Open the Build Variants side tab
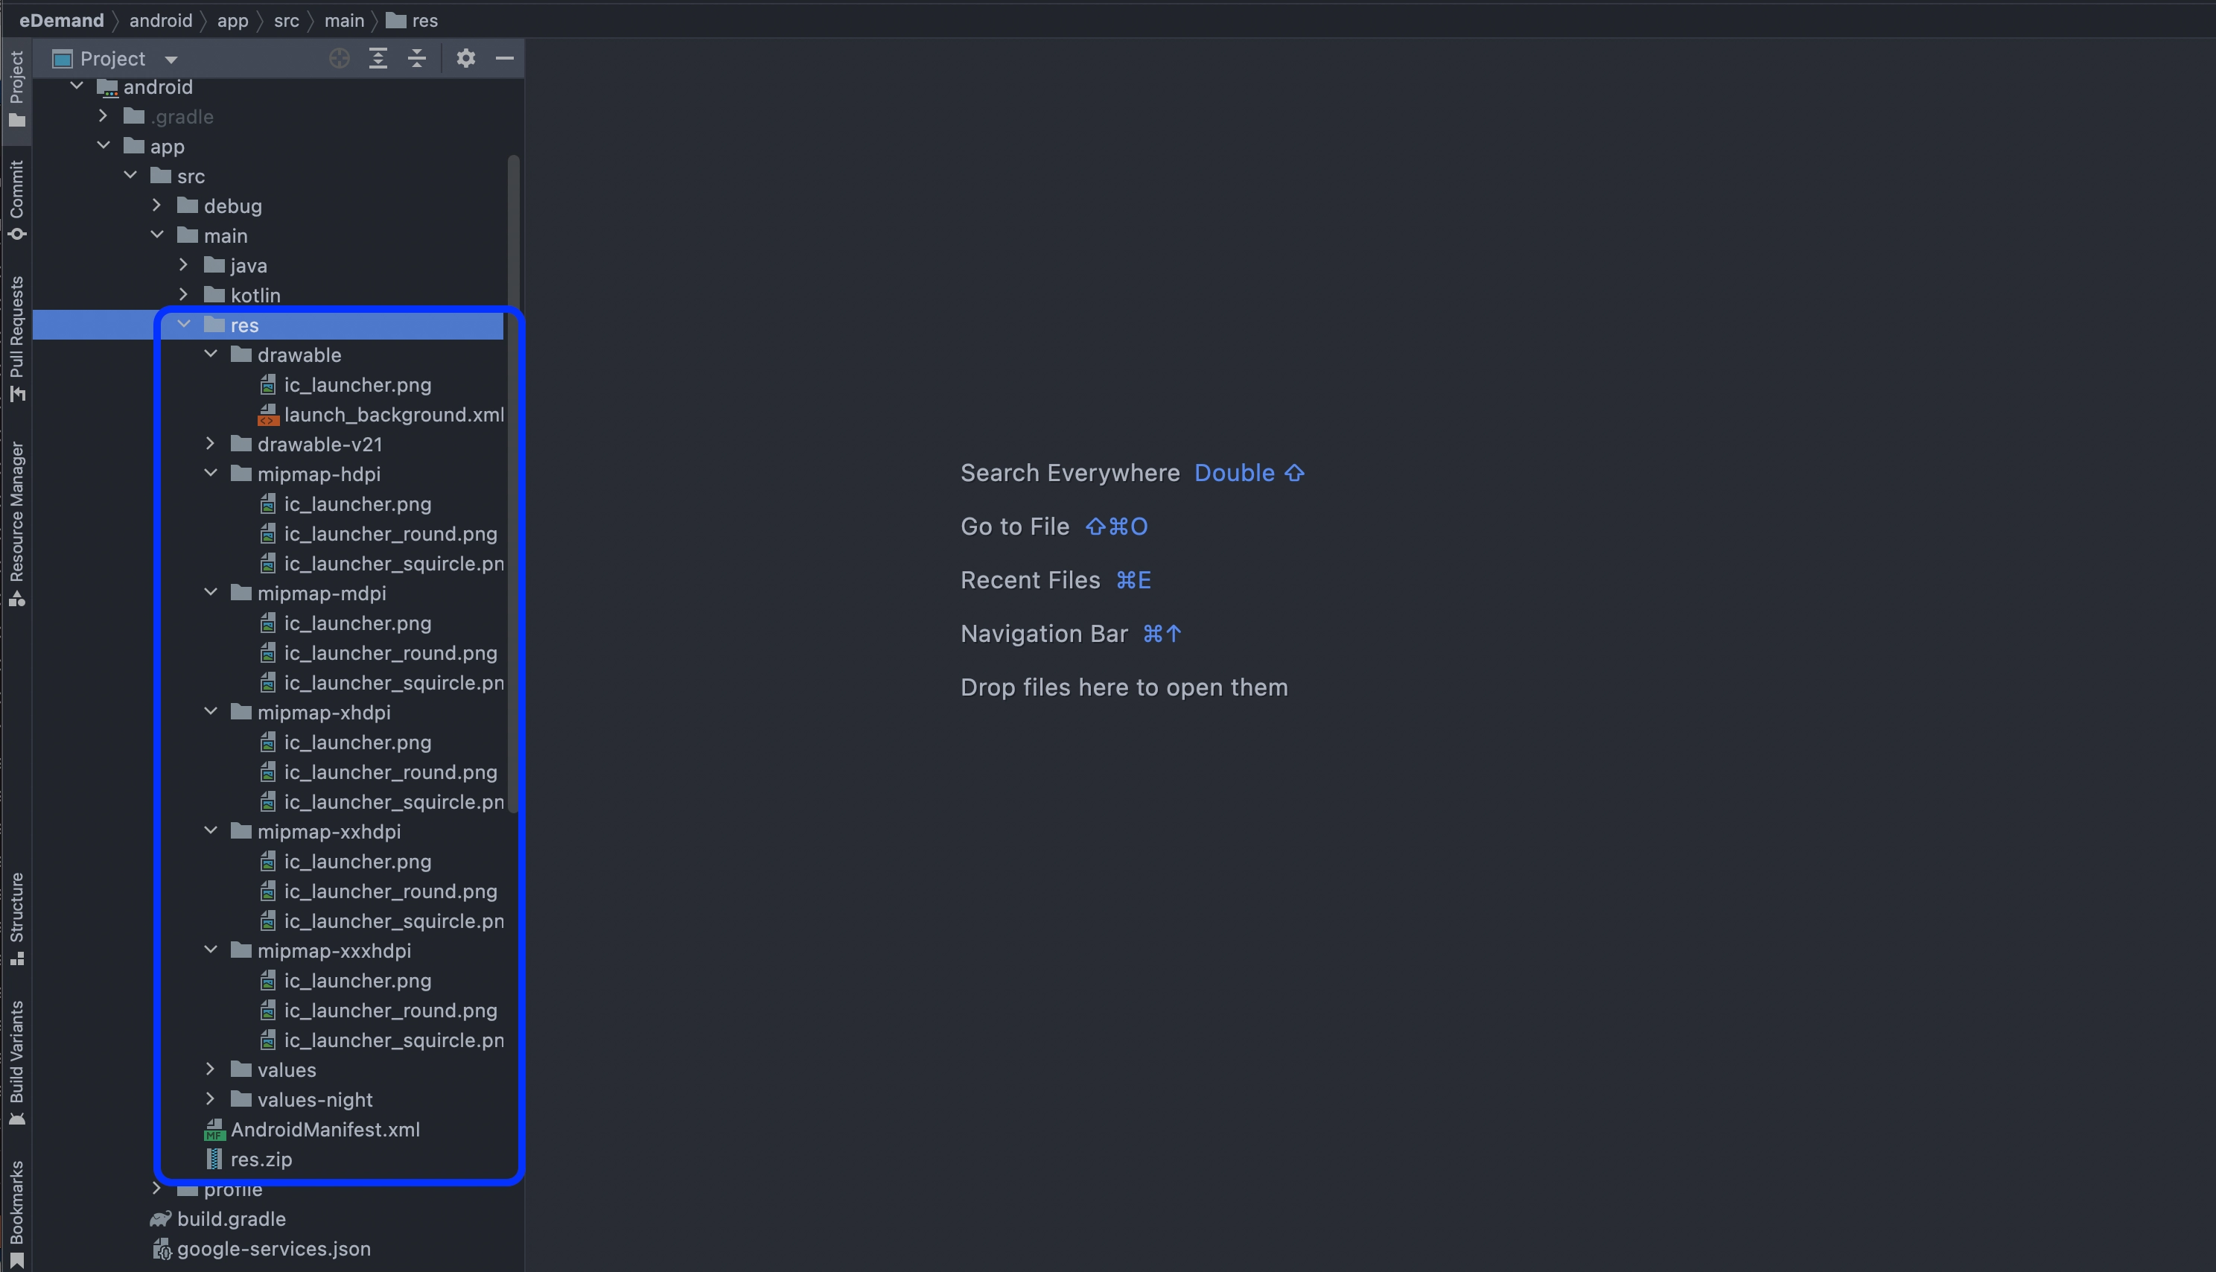Viewport: 2216px width, 1272px height. tap(16, 1063)
